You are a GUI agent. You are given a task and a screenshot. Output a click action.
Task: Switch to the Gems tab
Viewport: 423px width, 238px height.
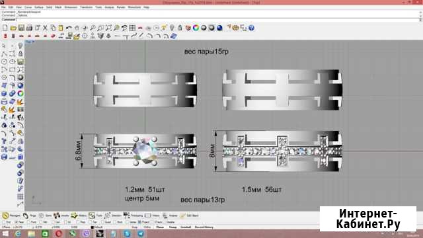[x=46, y=216]
